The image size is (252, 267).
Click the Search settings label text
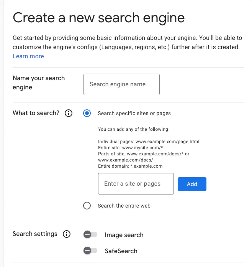coord(35,234)
